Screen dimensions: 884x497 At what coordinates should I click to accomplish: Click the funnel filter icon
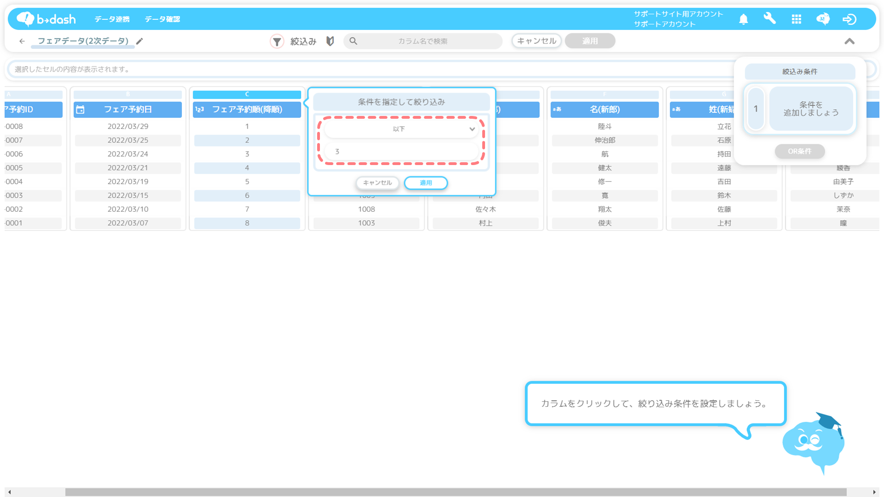277,41
